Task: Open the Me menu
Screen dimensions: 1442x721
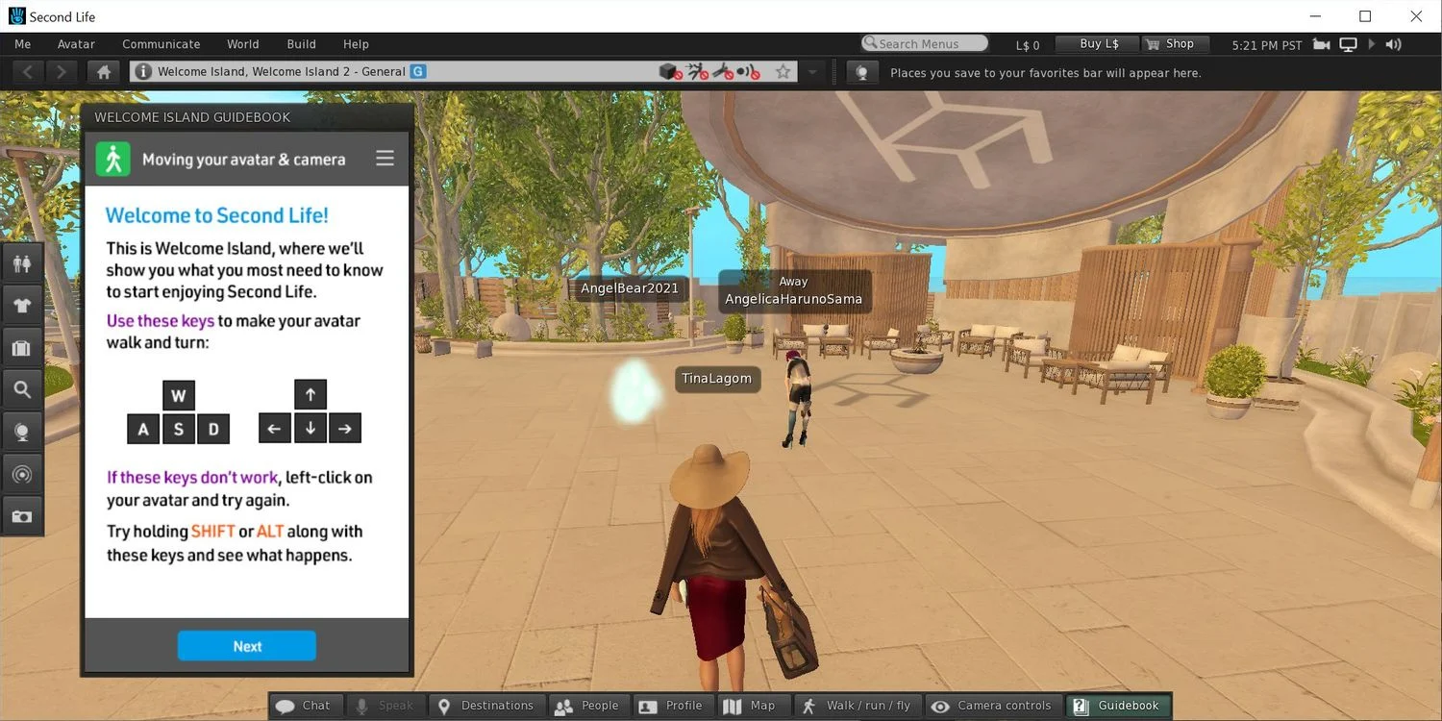Action: point(23,44)
